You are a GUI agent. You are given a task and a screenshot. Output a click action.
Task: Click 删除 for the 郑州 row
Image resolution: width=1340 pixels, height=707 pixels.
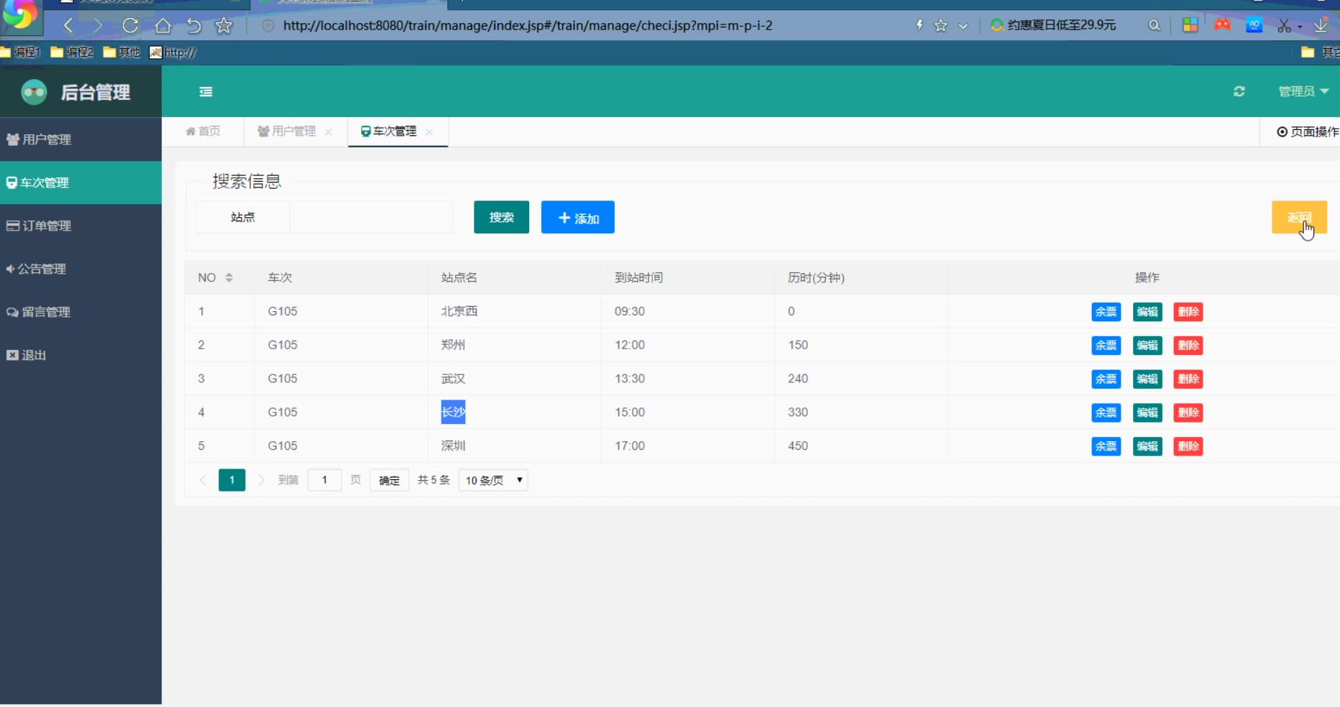point(1188,346)
